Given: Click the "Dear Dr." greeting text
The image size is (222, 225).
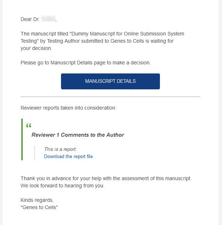Looking at the screenshot, I should [30, 19].
